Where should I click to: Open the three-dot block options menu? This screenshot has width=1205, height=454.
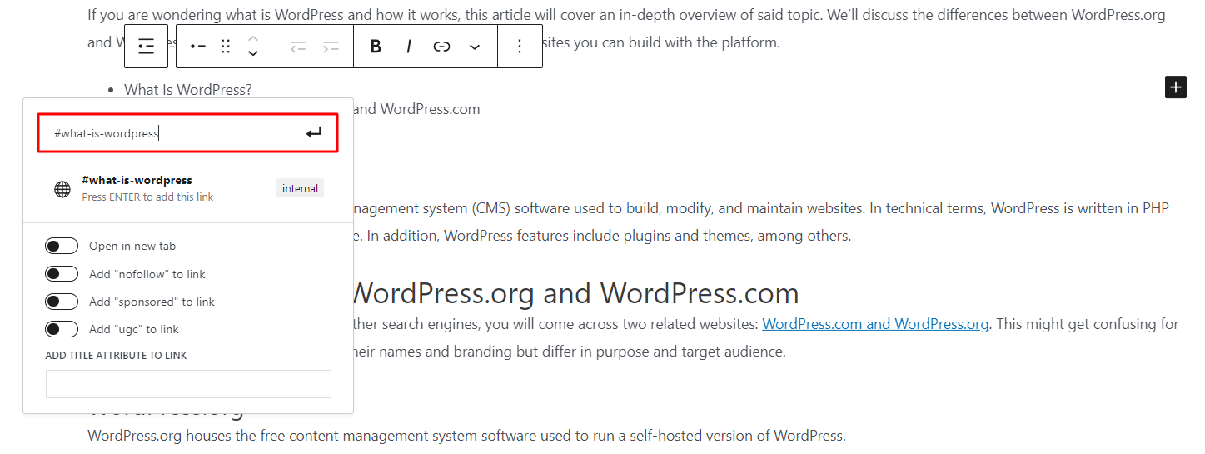tap(520, 47)
